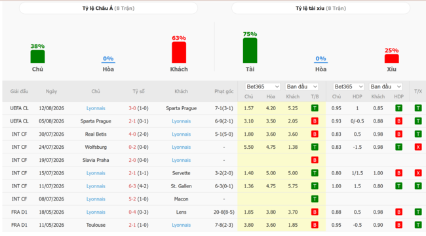Click the 3-0 score of Sparta Prague match
426x236 pixels.
coord(132,108)
